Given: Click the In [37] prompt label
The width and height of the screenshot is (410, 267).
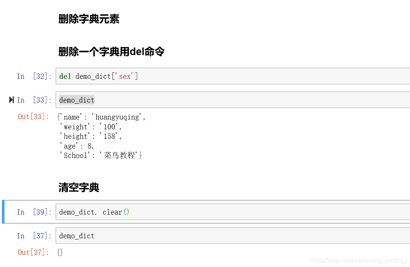Looking at the screenshot, I should [x=34, y=236].
